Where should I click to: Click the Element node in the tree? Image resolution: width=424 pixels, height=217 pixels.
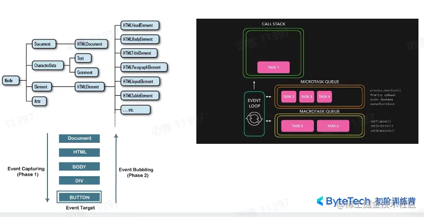[x=42, y=87]
